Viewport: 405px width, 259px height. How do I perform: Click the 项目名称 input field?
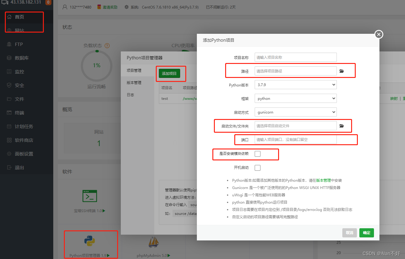coord(295,57)
